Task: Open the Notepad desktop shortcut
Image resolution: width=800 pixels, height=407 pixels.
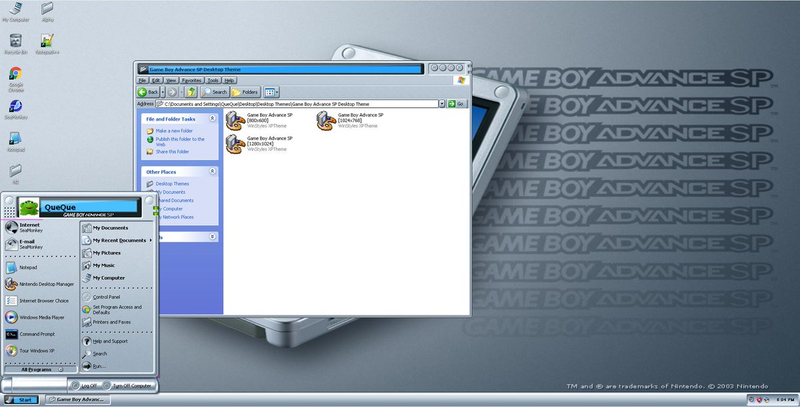Action: click(x=15, y=142)
